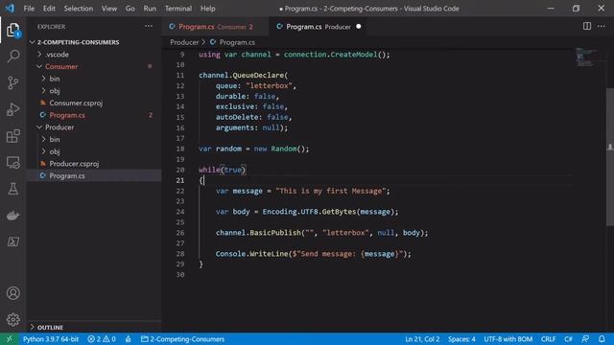This screenshot has height=345, width=614.
Task: Open editor More Actions ellipsis
Action: point(602,26)
